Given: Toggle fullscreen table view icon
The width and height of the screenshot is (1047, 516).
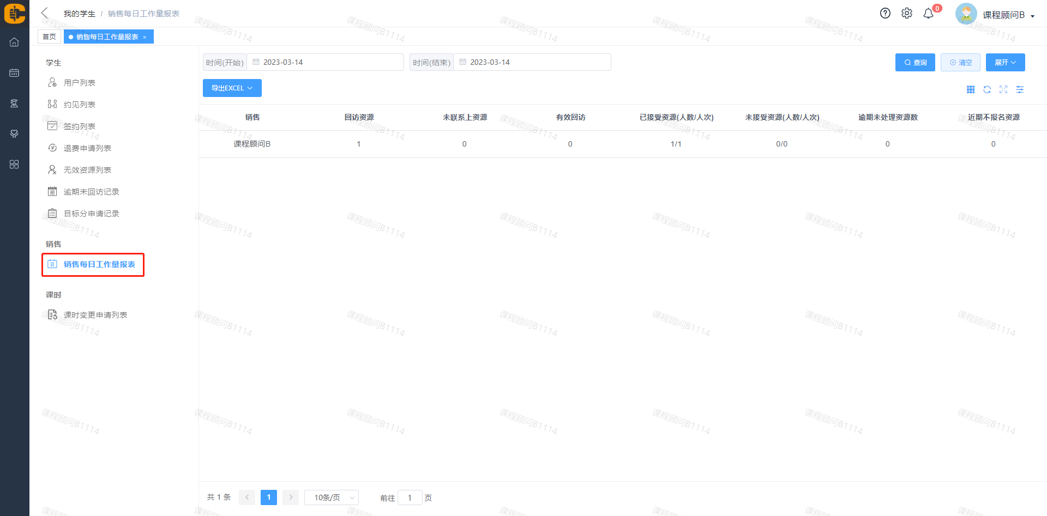Looking at the screenshot, I should tap(1003, 89).
